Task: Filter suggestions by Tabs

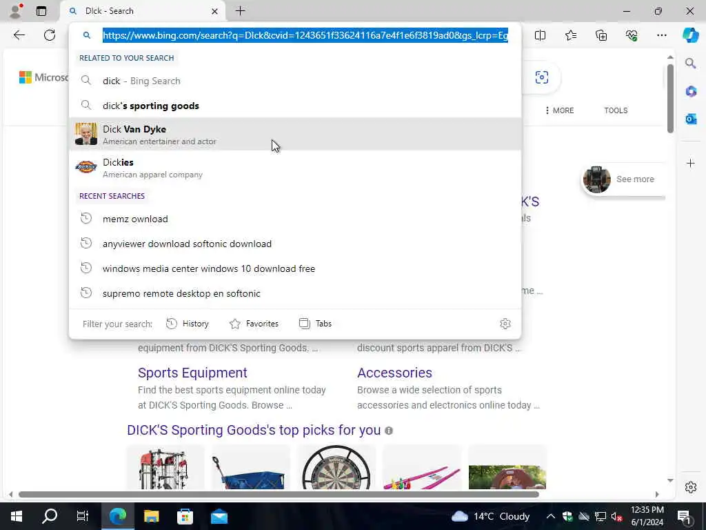Action: pos(315,324)
